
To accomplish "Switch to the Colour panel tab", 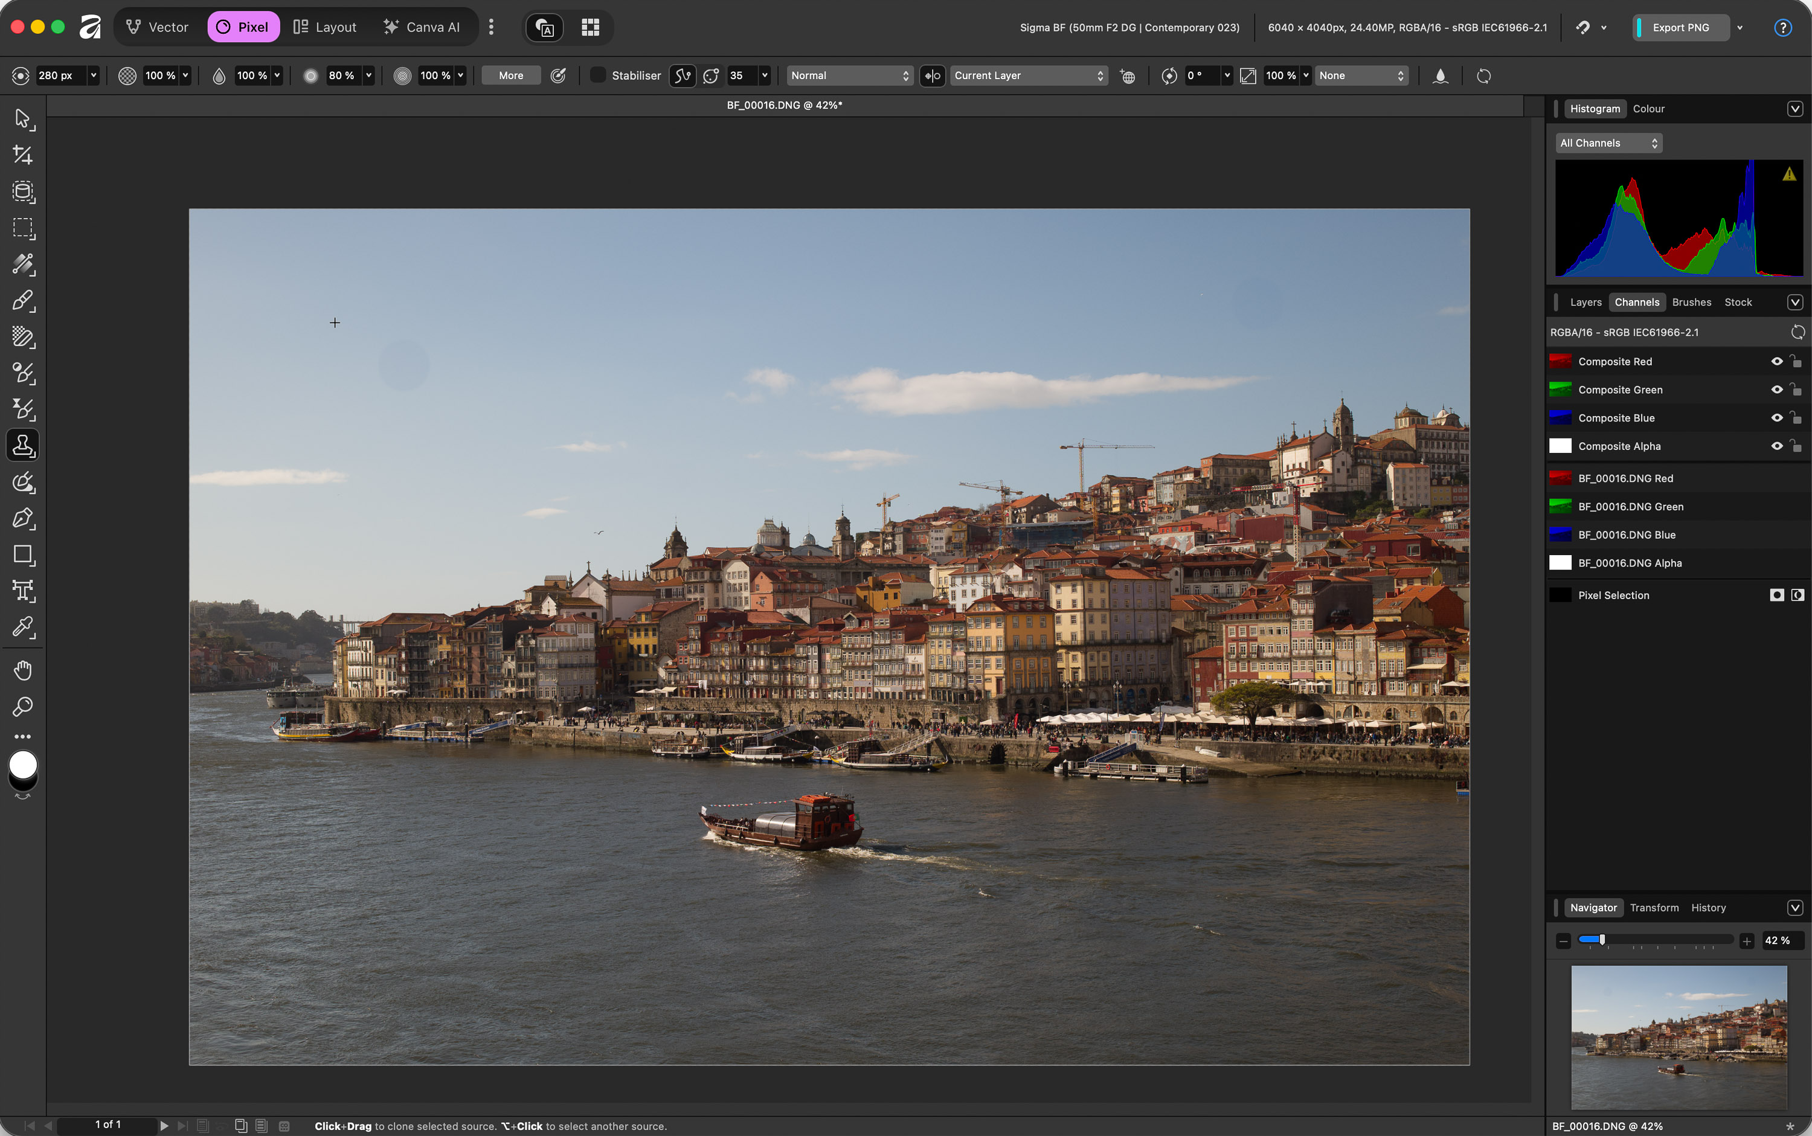I will (1648, 109).
